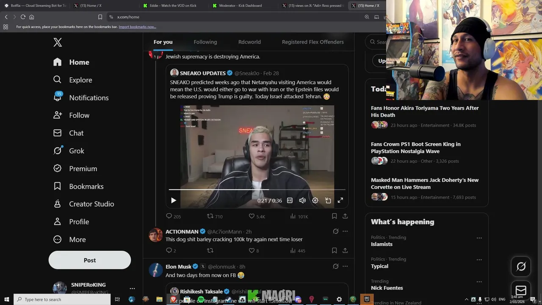Open video settings gear
The width and height of the screenshot is (542, 305).
[x=315, y=200]
